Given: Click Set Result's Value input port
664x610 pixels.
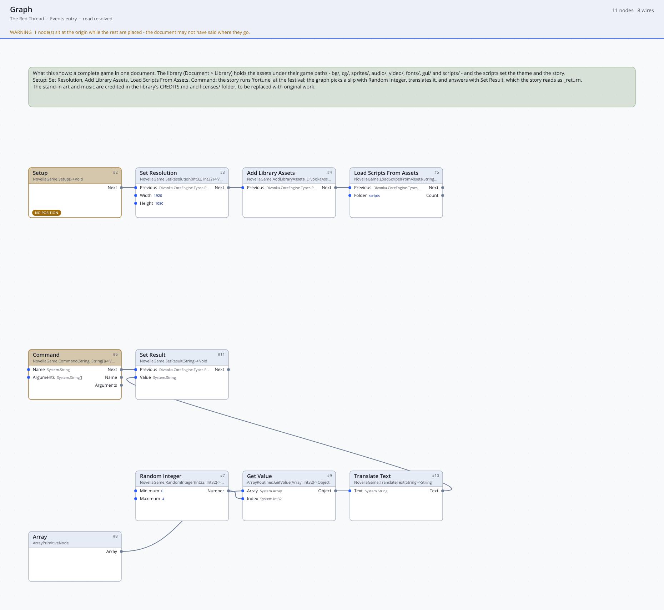Looking at the screenshot, I should pyautogui.click(x=136, y=377).
